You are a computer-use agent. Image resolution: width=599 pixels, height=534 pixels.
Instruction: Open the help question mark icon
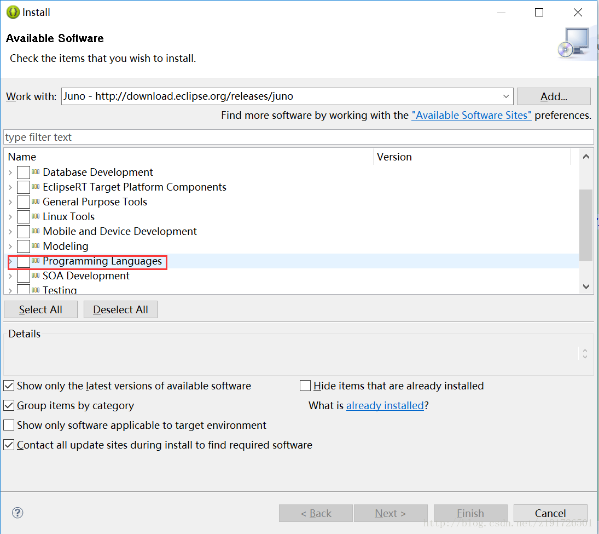coord(18,513)
